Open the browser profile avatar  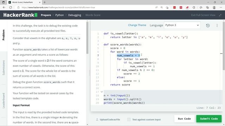214,7
